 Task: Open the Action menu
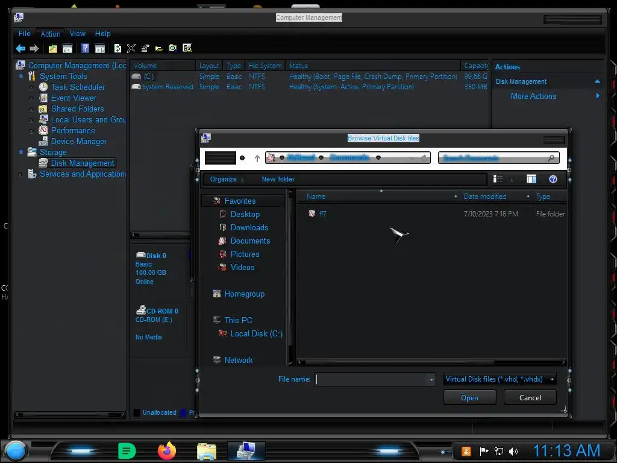pos(51,34)
